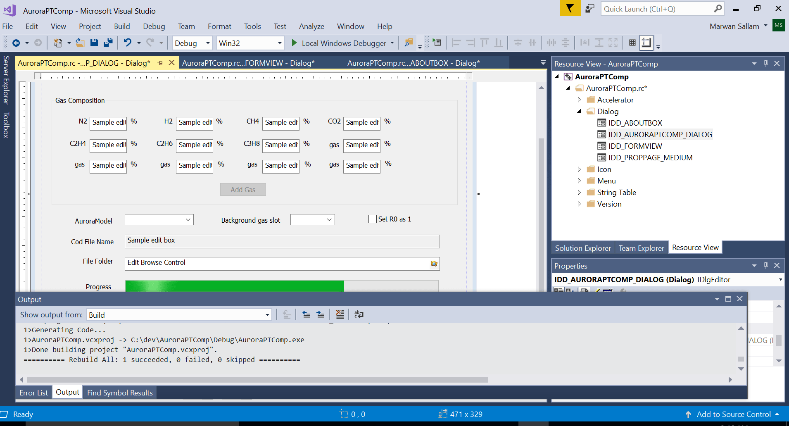Open the Toolbox side panel

(x=6, y=125)
